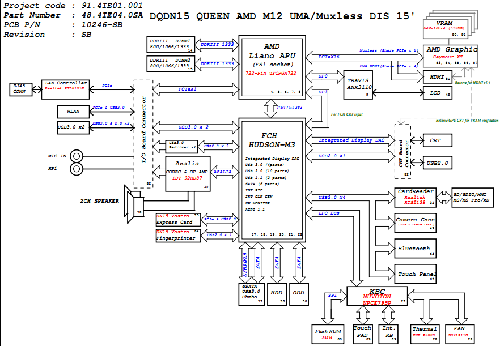Click the CRT output block
This screenshot has width=500, height=346.
(437, 140)
